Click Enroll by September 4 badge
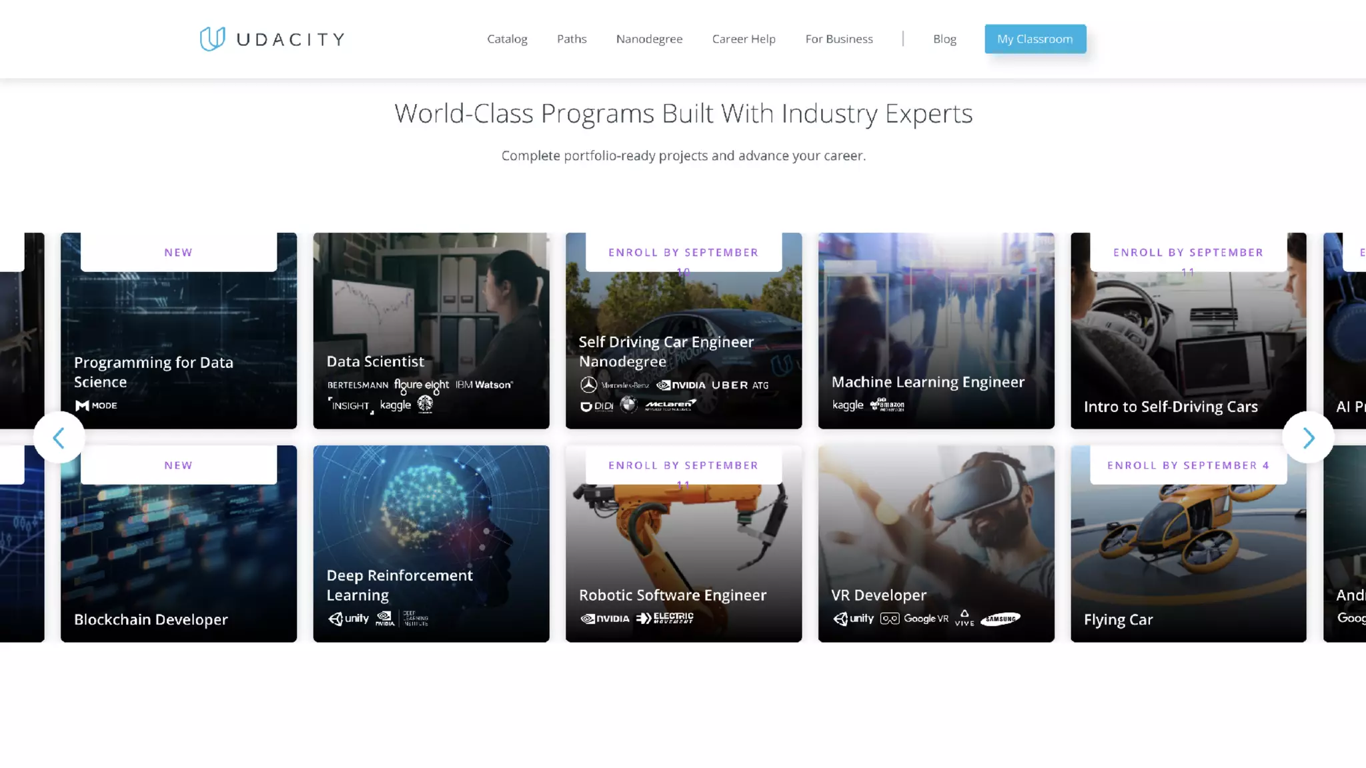This screenshot has height=768, width=1366. point(1189,465)
